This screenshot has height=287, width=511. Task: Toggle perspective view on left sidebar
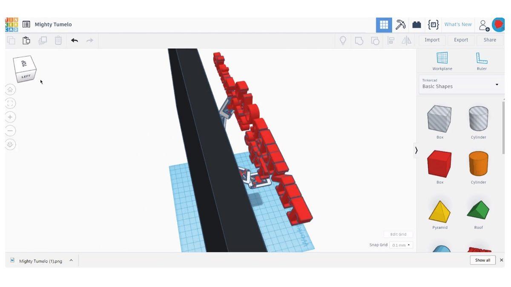coord(9,143)
